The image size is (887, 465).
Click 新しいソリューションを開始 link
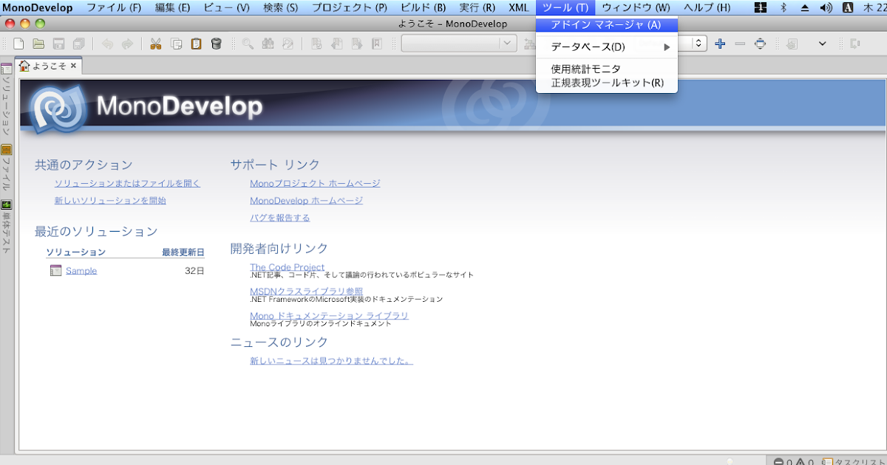[x=110, y=200]
